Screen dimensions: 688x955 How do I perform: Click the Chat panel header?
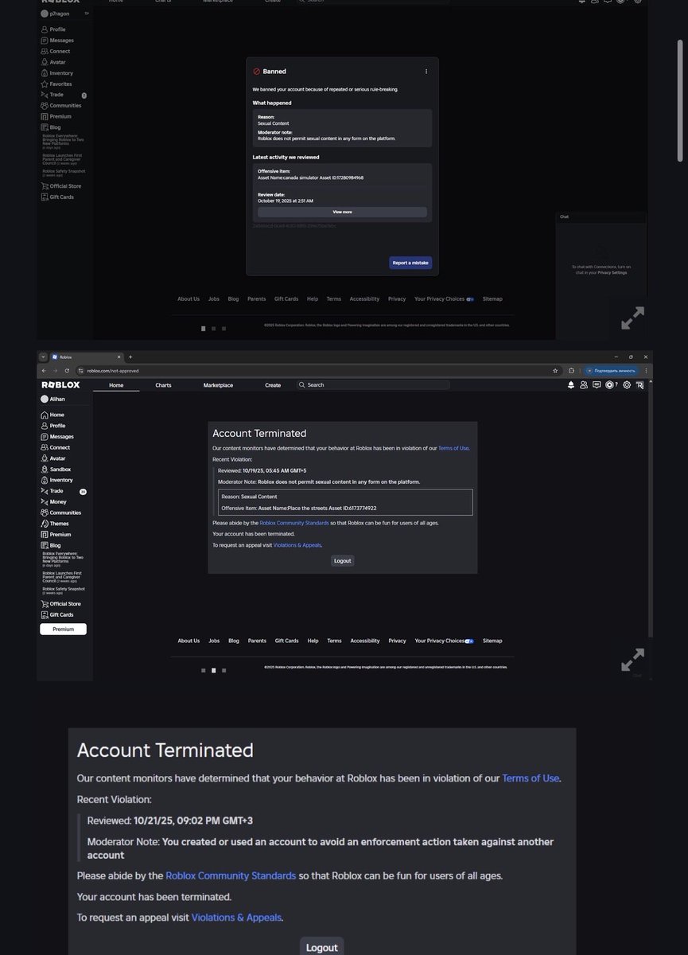pyautogui.click(x=602, y=216)
